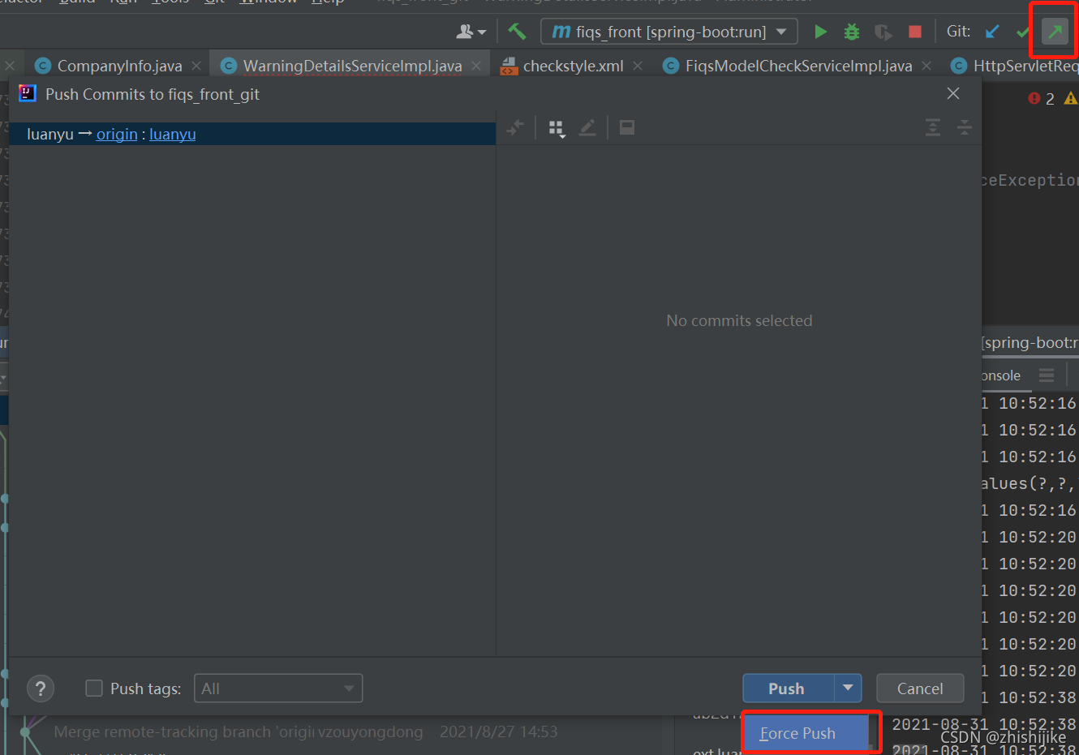Viewport: 1079px width, 755px height.
Task: Open run configuration fiqs_front dropdown
Action: (x=669, y=32)
